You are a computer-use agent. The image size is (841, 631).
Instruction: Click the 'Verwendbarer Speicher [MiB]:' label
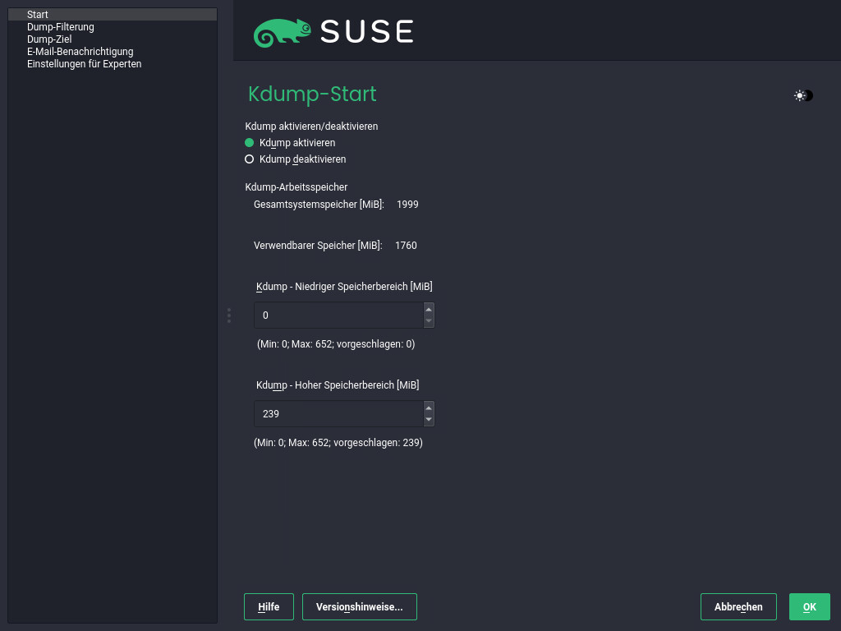[318, 245]
